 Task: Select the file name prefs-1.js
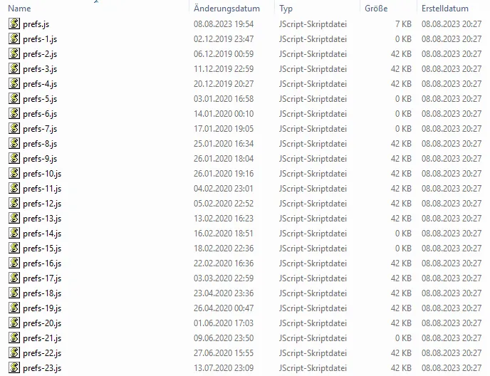(40, 39)
